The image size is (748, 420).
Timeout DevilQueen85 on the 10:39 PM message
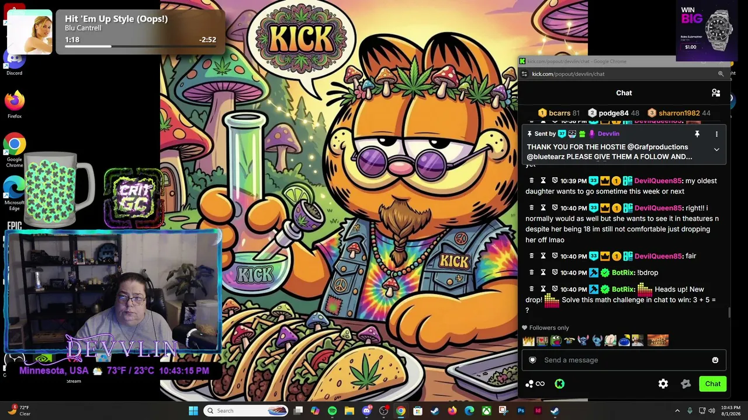coord(543,181)
